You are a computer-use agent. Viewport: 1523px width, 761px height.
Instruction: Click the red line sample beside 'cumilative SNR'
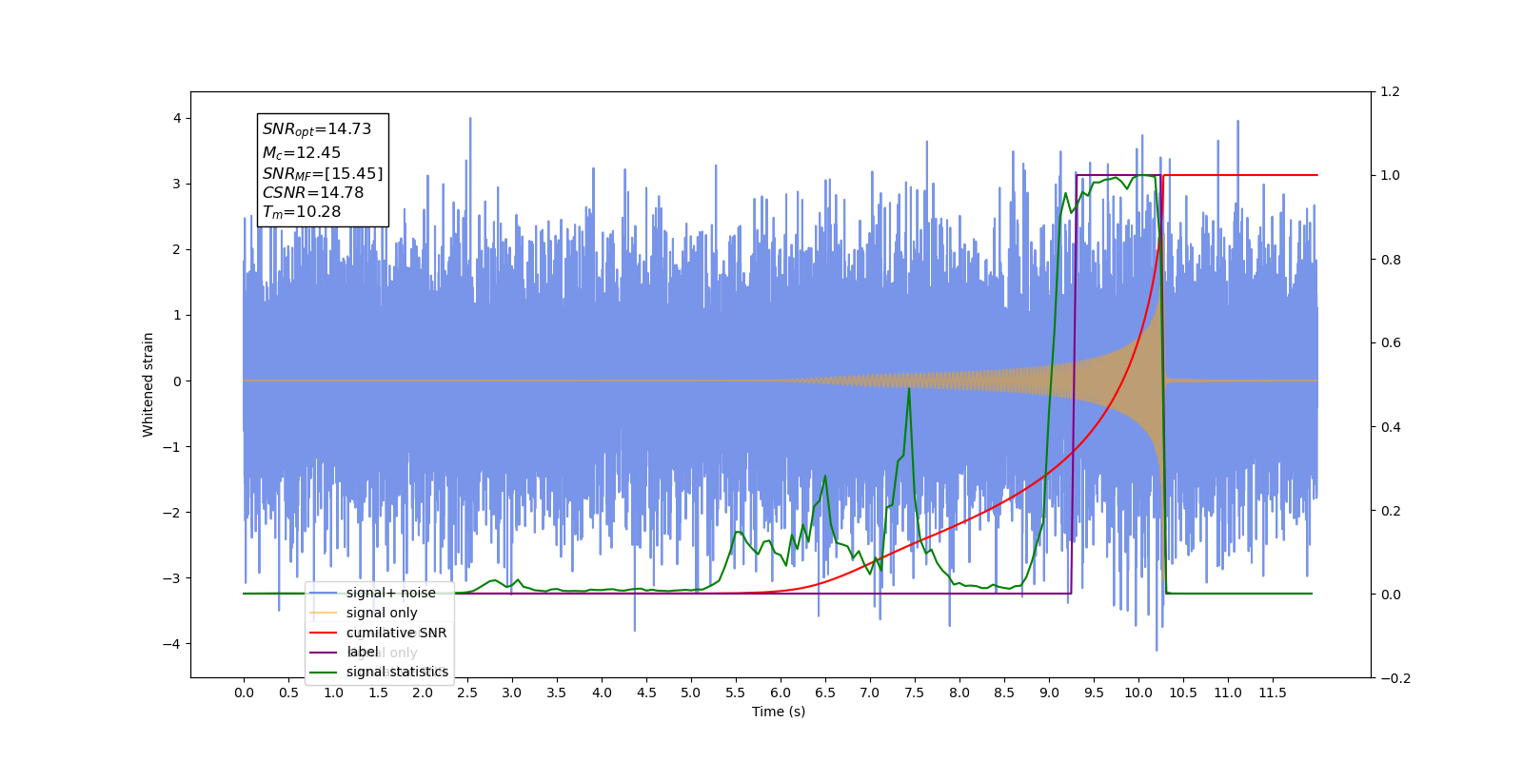(324, 633)
